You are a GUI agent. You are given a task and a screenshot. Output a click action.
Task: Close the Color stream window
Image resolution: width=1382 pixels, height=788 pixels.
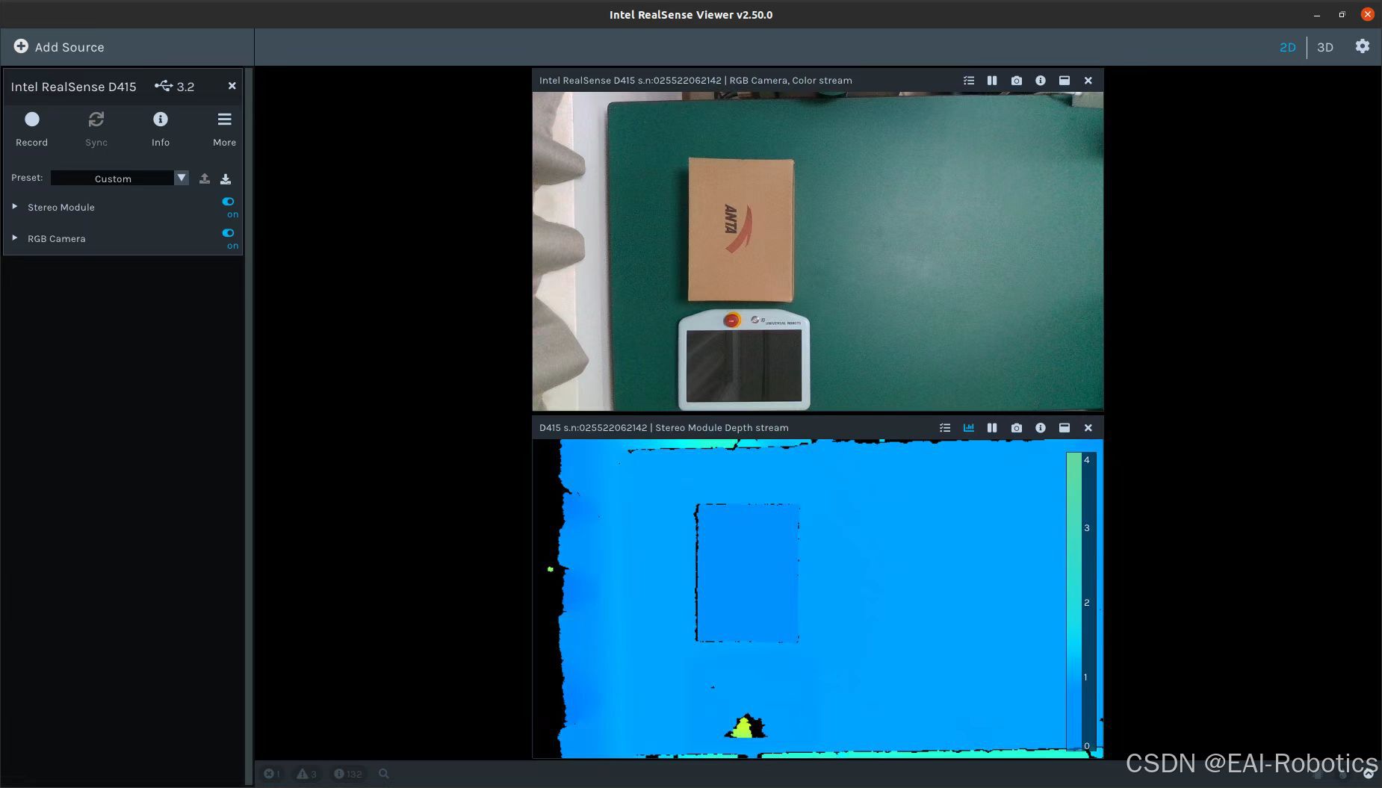[1088, 80]
